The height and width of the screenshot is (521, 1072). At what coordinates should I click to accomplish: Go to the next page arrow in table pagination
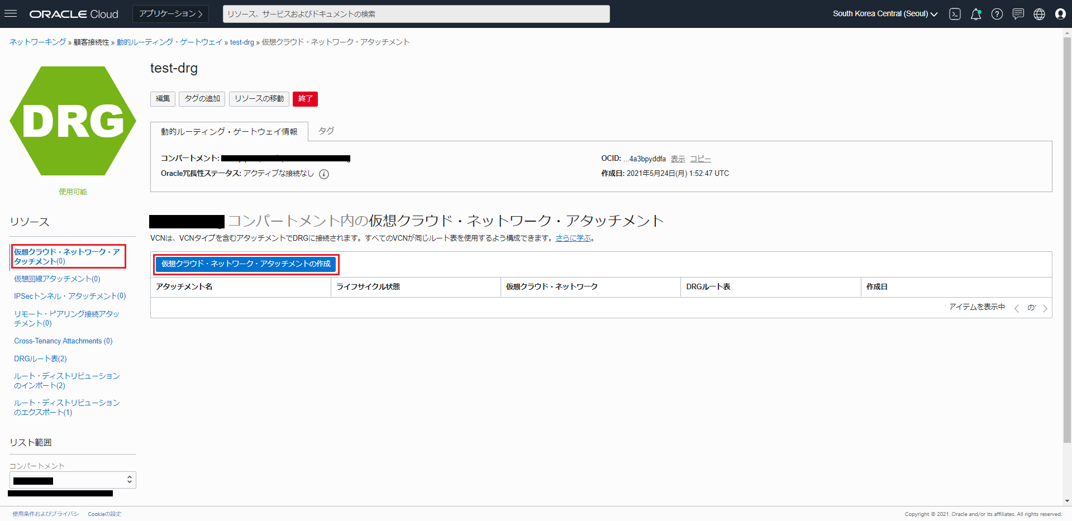click(1045, 308)
